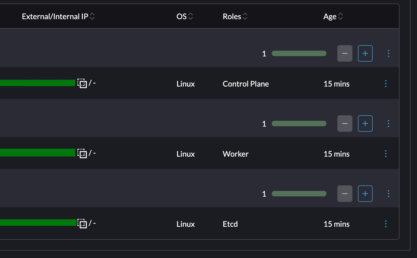The width and height of the screenshot is (417, 258).
Task: Click the first pool's green scale progress bar
Action: tap(299, 53)
